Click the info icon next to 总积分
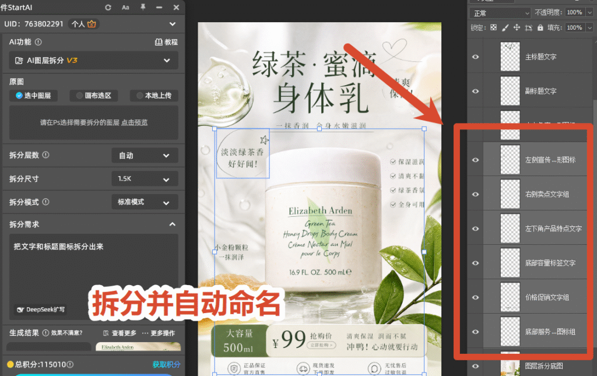This screenshot has width=597, height=376. coord(70,364)
